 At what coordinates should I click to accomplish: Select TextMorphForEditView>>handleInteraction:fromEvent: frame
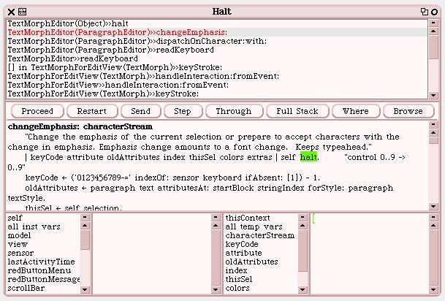[217, 85]
